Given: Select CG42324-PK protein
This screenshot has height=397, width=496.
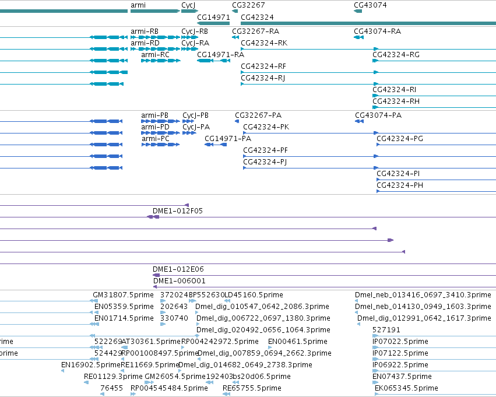Looking at the screenshot, I should pyautogui.click(x=370, y=133).
